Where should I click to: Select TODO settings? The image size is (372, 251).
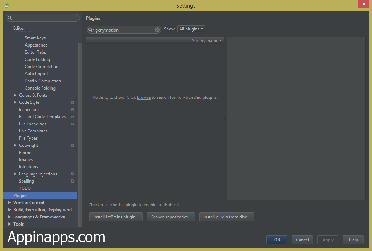tap(25, 188)
